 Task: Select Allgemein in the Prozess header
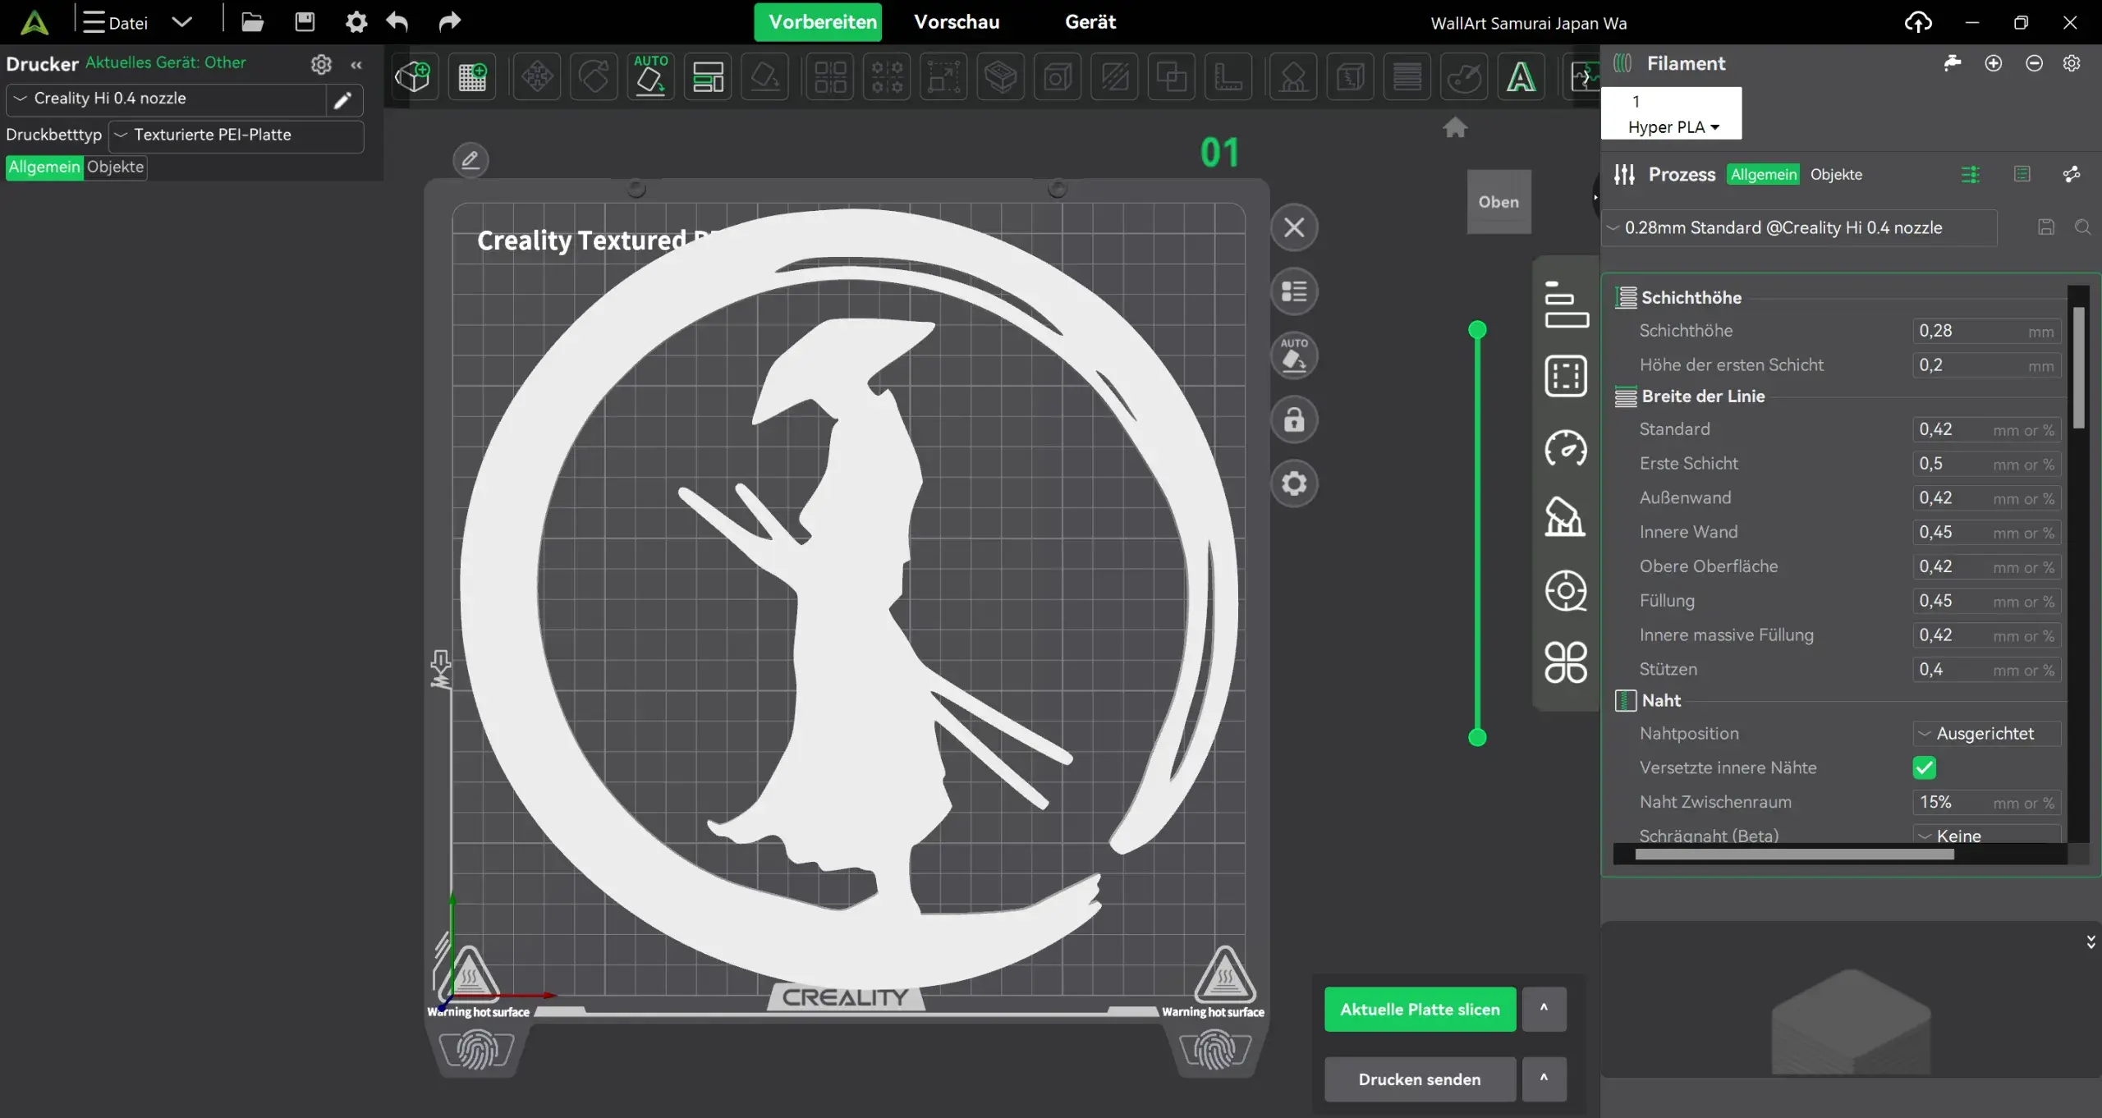click(1764, 174)
